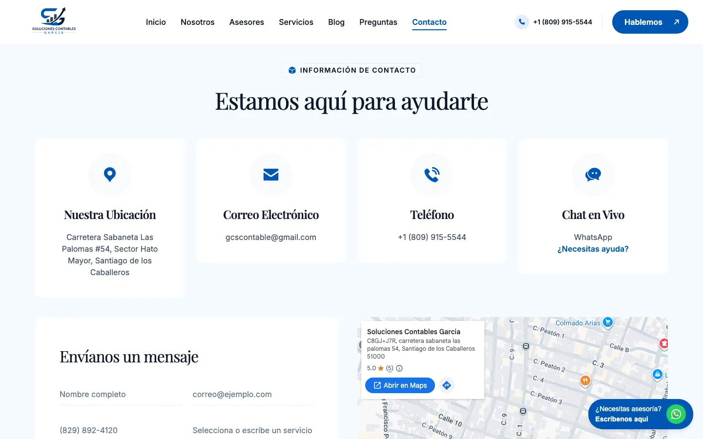Click the location pin icon in Nuestra Ubicación
Image resolution: width=703 pixels, height=439 pixels.
tap(110, 174)
